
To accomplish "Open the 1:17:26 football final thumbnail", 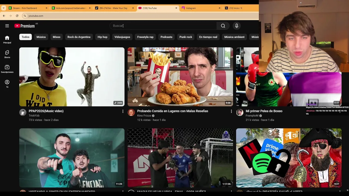I will click(x=180, y=158).
